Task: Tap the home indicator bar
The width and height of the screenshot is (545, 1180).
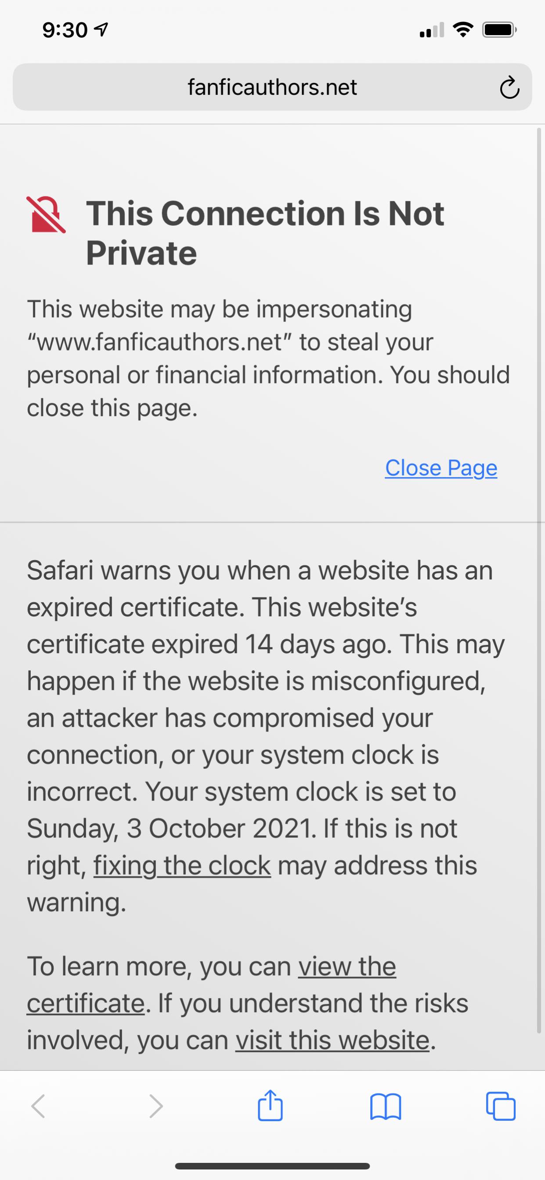Action: 272,1166
